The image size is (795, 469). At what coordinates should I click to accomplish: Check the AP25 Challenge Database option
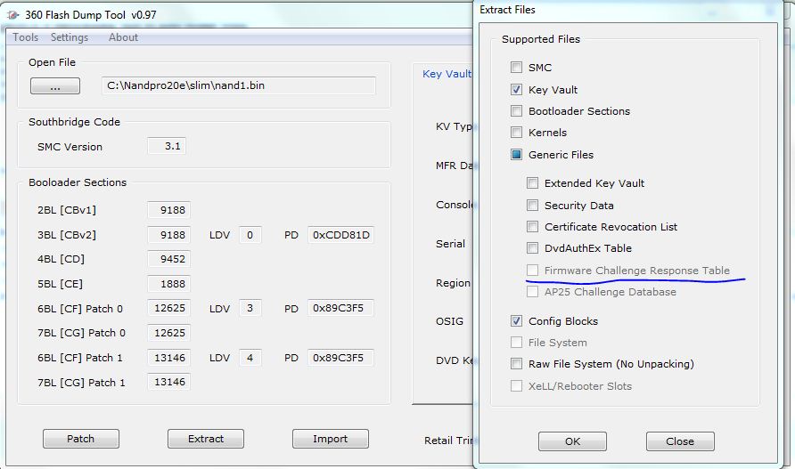(x=532, y=291)
